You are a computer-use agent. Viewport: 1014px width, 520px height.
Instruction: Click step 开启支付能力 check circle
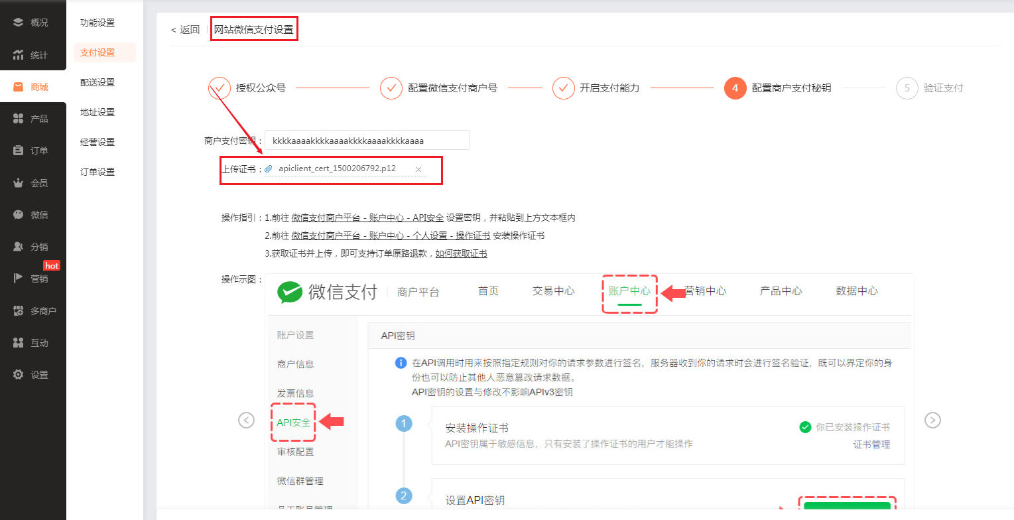tap(563, 88)
